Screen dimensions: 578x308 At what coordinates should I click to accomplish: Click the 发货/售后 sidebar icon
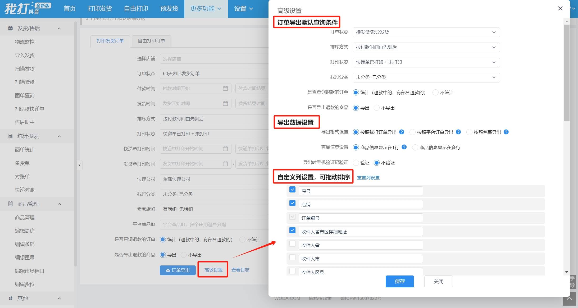(x=10, y=28)
